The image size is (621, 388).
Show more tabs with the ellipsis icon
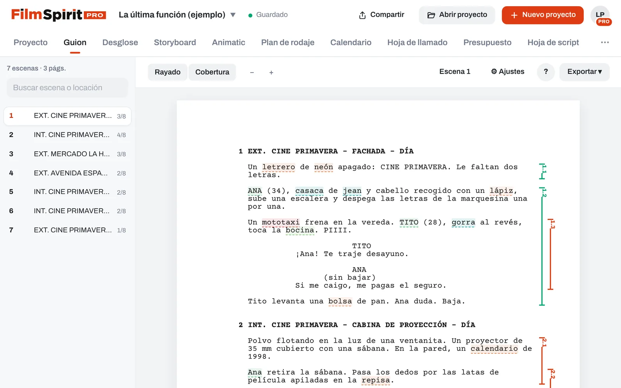605,42
